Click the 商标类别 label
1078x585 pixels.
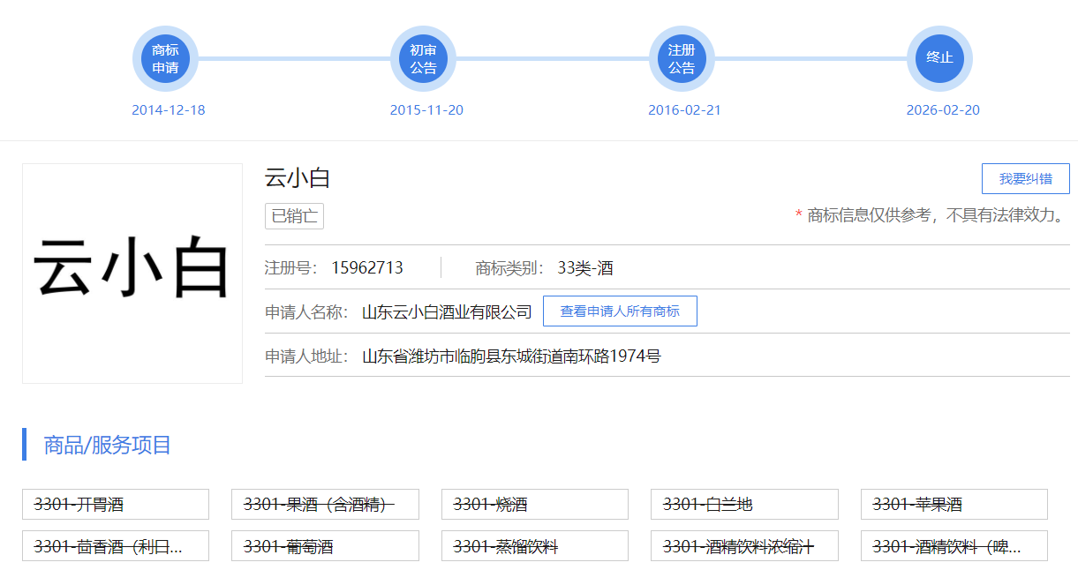[509, 268]
